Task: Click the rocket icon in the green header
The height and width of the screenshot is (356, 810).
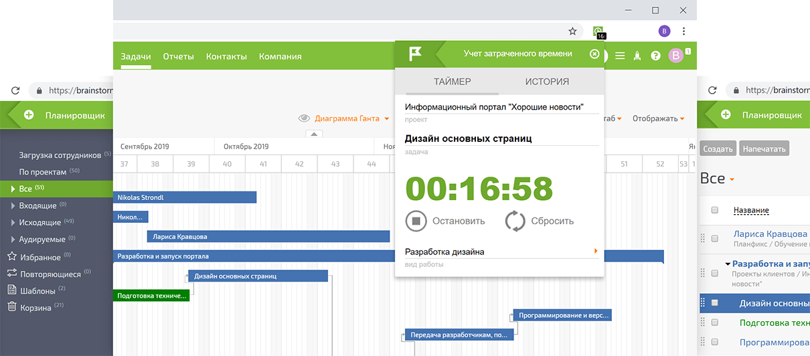Action: [637, 56]
